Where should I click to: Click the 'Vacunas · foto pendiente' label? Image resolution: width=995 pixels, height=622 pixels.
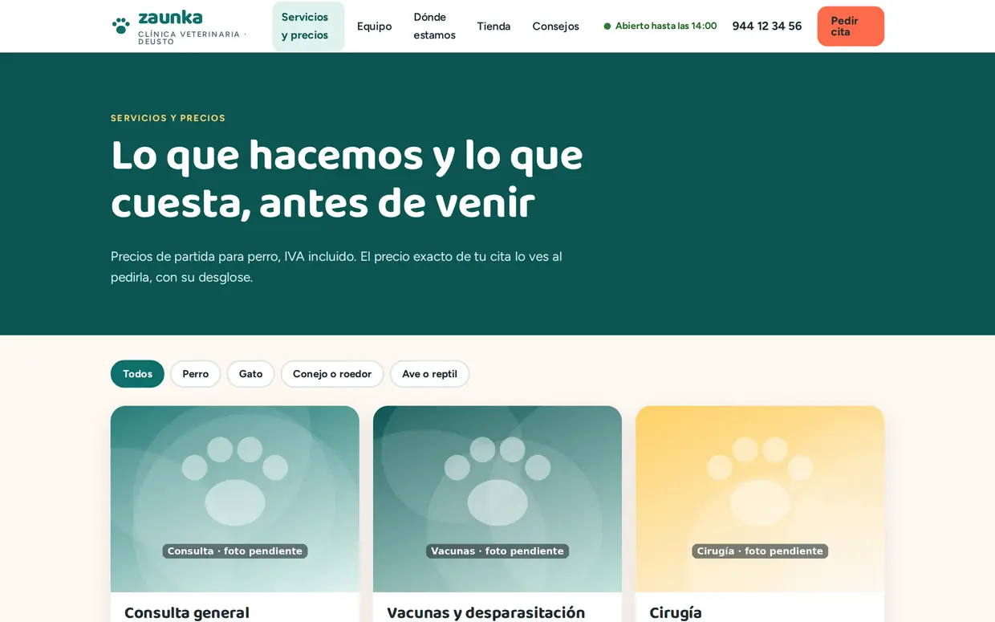[497, 551]
